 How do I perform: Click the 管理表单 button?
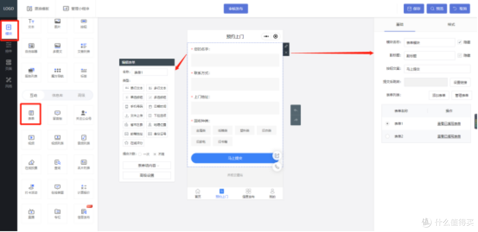(461, 95)
